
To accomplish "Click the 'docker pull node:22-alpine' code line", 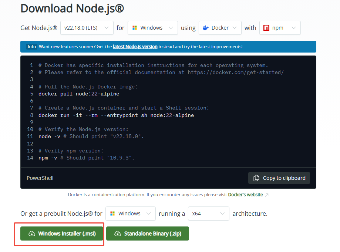I will click(x=79, y=94).
